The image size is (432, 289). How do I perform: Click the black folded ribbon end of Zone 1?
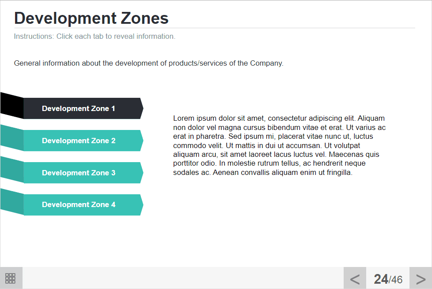[11, 105]
